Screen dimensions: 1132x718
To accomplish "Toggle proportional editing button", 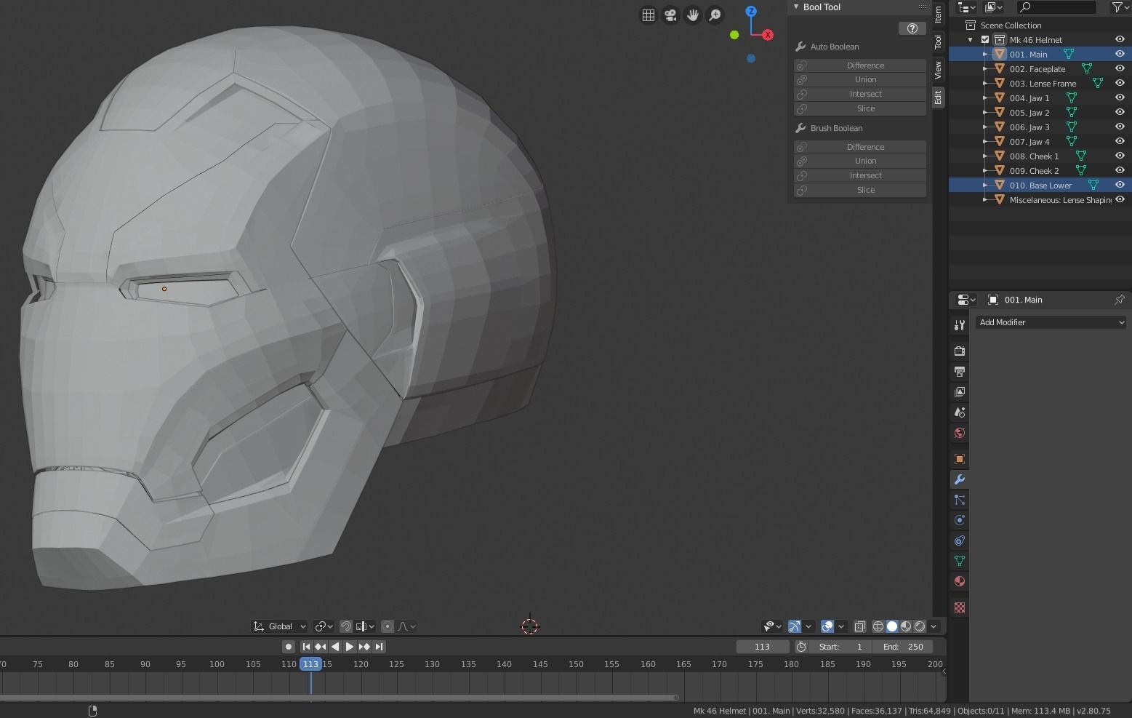I will pyautogui.click(x=388, y=626).
